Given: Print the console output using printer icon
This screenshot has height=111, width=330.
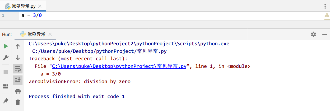Looking at the screenshot, I should 18,91.
